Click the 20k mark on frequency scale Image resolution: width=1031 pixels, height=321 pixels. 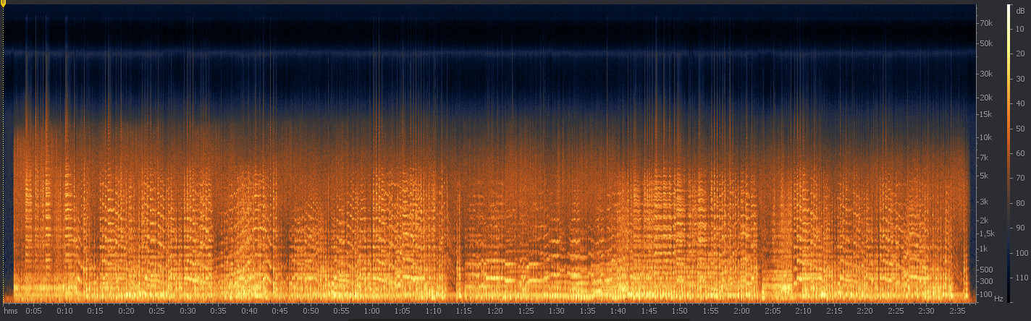point(985,98)
